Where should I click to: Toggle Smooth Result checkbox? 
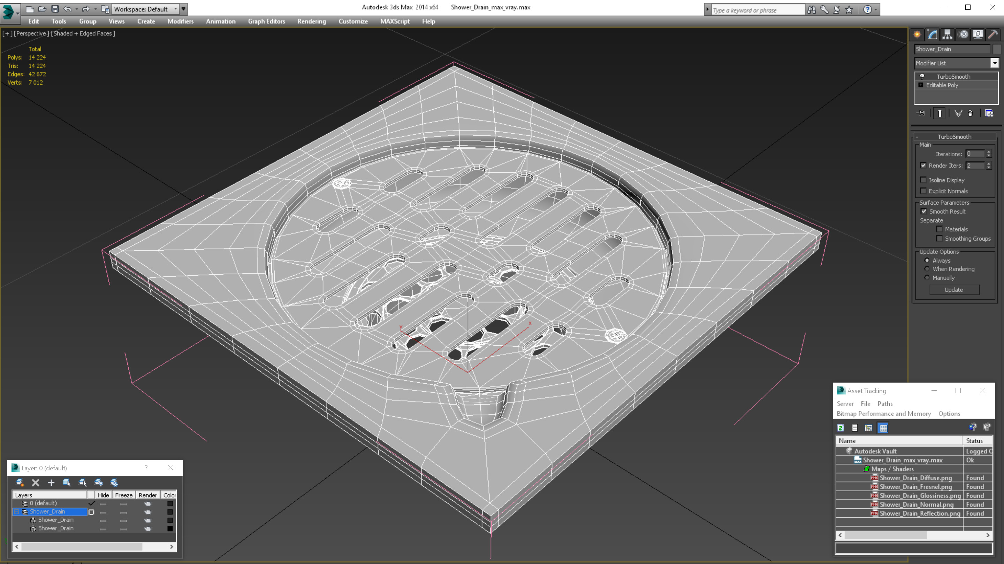pyautogui.click(x=924, y=211)
